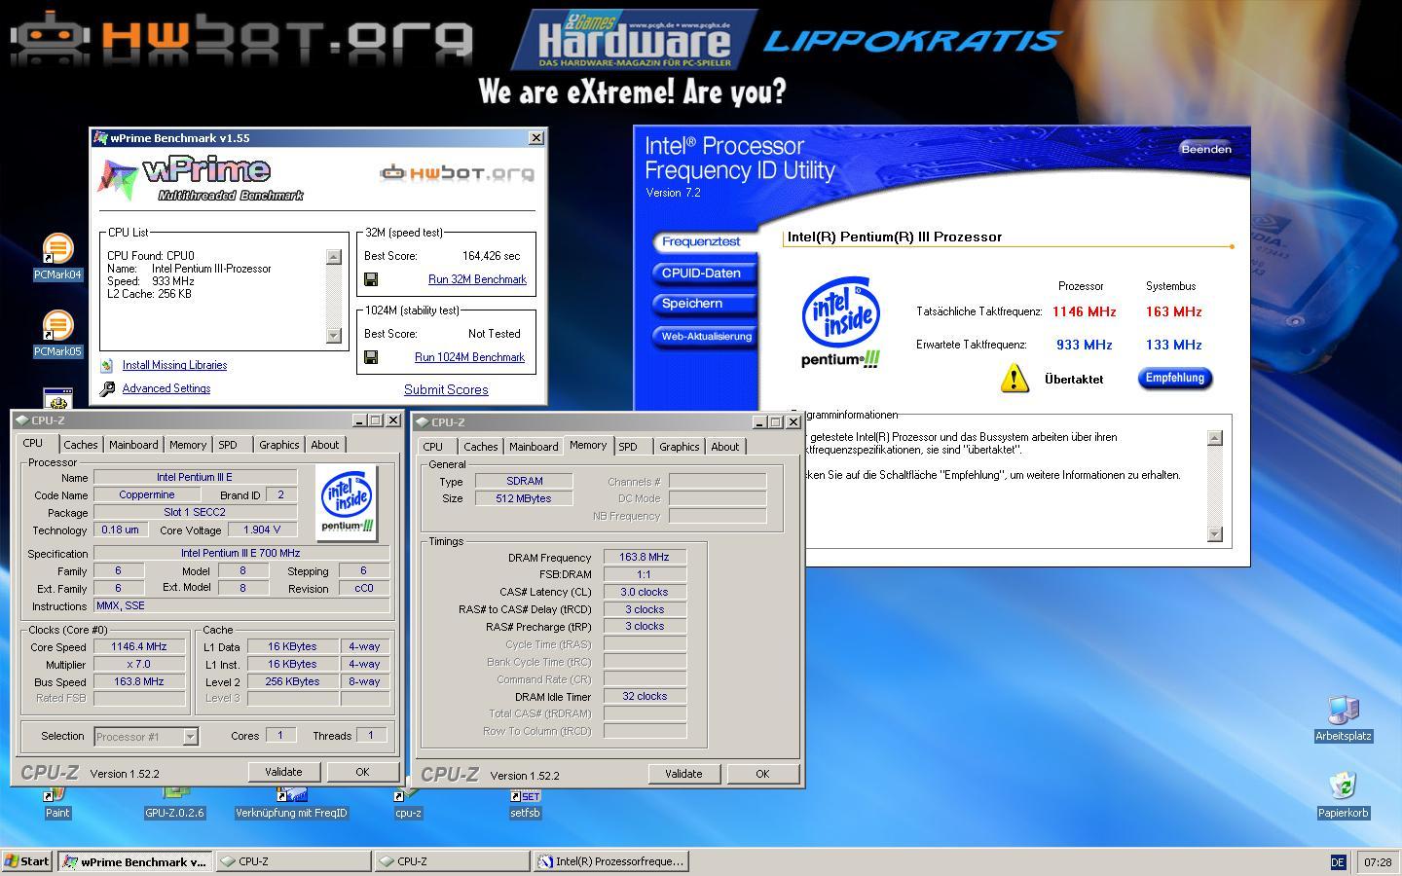Click the DRAM Frequency 163.8 MHz field
This screenshot has height=876, width=1402.
tap(645, 558)
